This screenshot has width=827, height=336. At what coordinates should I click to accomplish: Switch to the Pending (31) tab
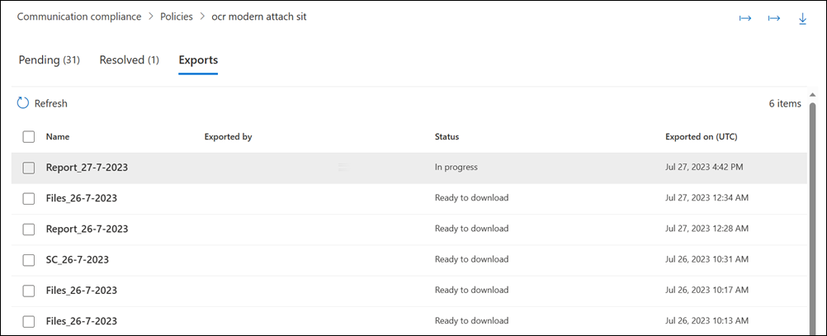49,60
